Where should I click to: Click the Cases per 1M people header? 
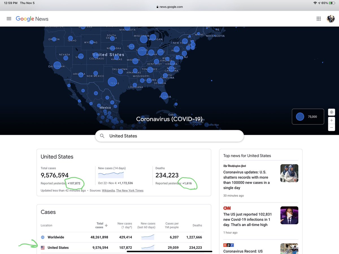[172, 225]
